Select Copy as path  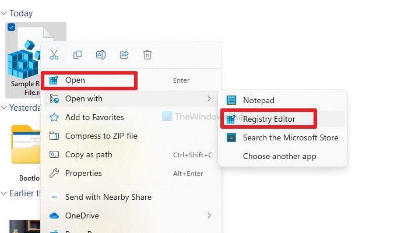(131, 155)
